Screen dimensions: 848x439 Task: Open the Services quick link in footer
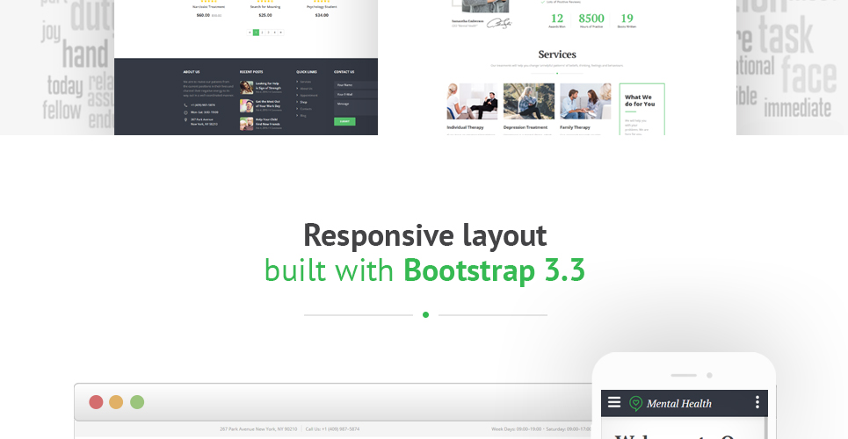click(306, 82)
